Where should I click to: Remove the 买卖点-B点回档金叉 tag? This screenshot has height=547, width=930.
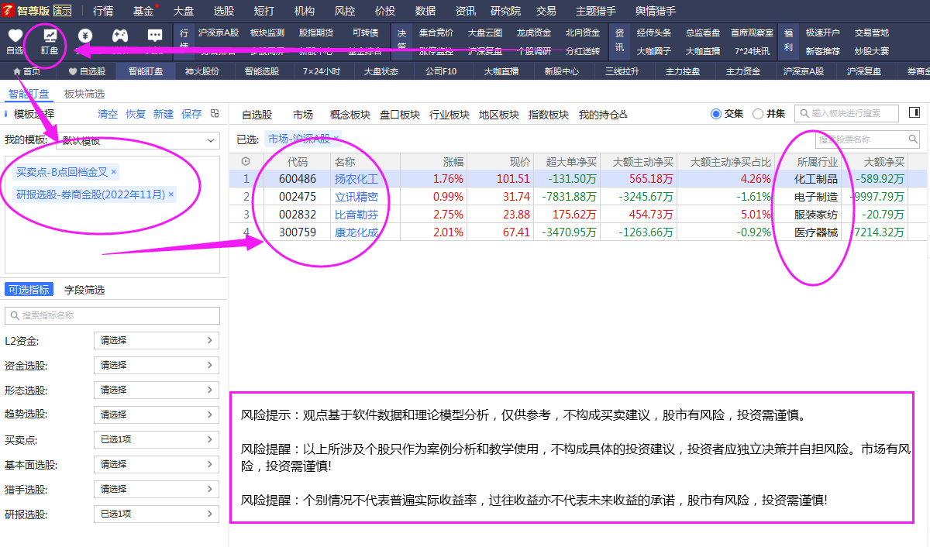pos(113,171)
